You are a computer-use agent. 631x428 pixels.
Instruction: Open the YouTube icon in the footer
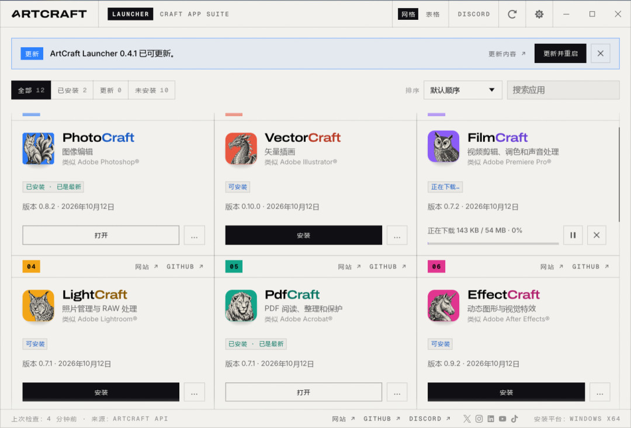coord(502,419)
